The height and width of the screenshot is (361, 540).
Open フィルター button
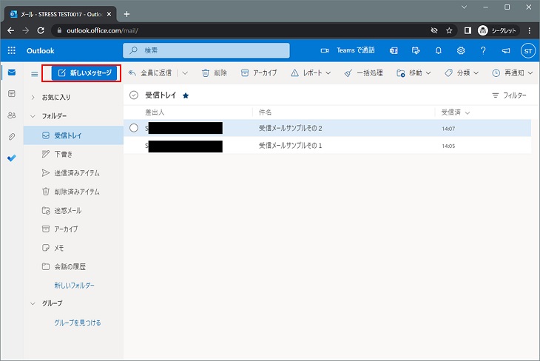click(x=509, y=95)
